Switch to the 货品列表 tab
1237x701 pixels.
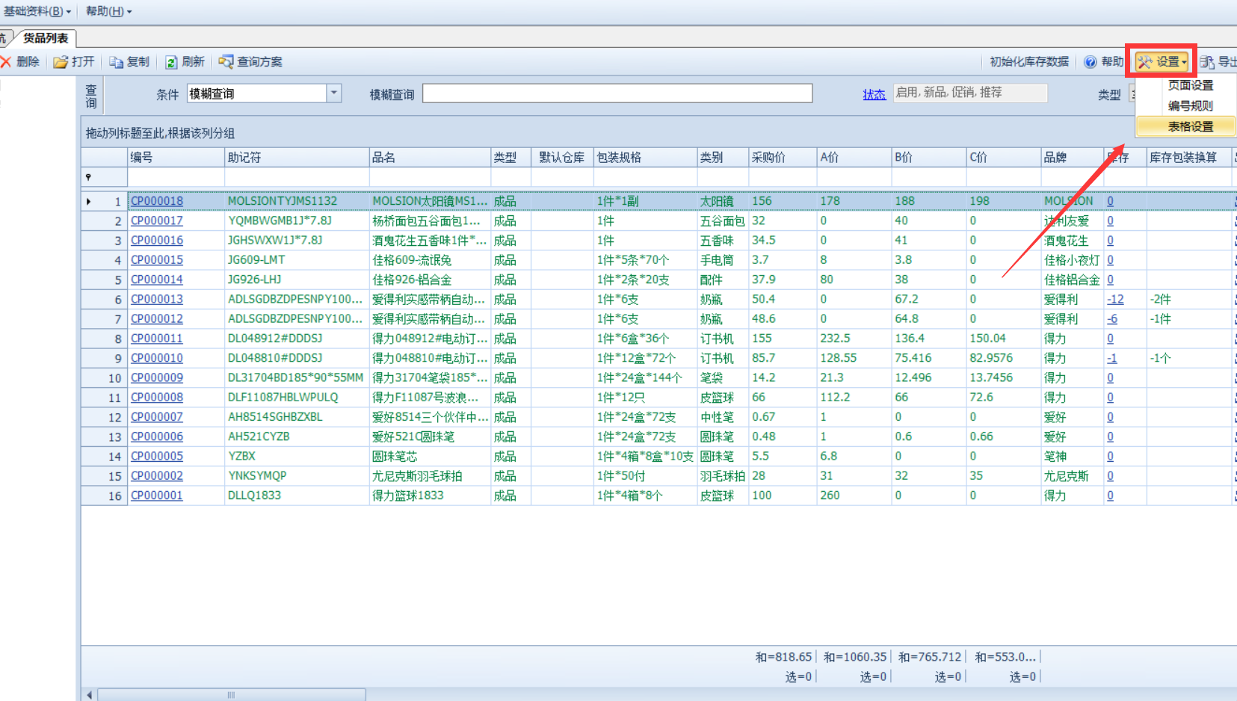45,37
